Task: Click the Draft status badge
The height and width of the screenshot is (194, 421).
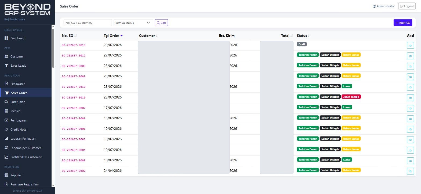Action: [x=302, y=44]
